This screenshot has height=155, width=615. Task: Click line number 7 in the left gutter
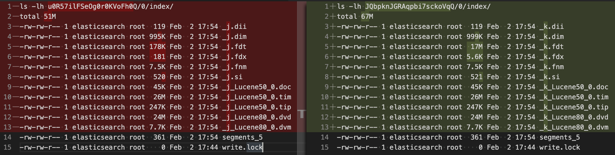tap(9, 67)
